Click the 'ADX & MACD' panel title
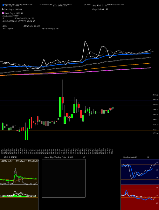This screenshot has width=159, height=210. (x=10, y=157)
